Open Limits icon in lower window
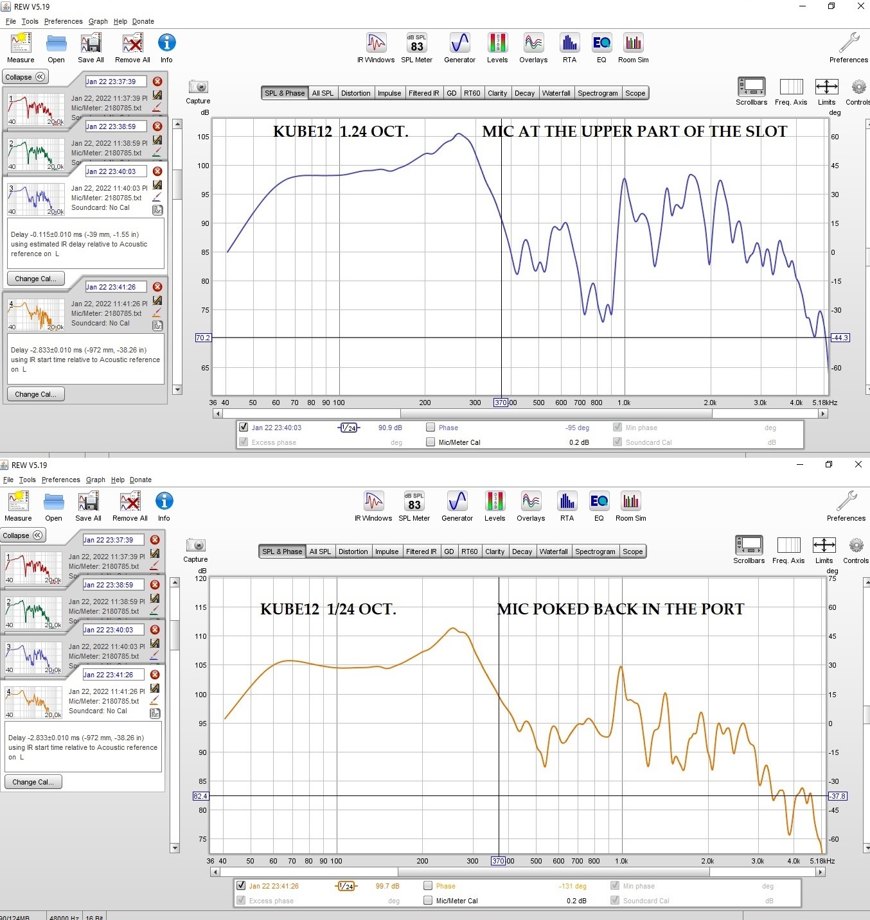The height and width of the screenshot is (920, 870). pos(824,545)
